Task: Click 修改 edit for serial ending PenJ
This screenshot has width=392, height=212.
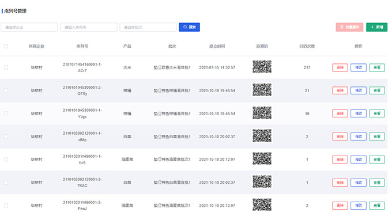Action: coord(359,206)
